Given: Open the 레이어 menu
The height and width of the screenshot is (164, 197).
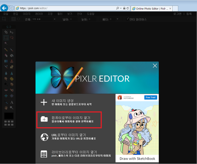Looking at the screenshot, I should pos(39,14).
